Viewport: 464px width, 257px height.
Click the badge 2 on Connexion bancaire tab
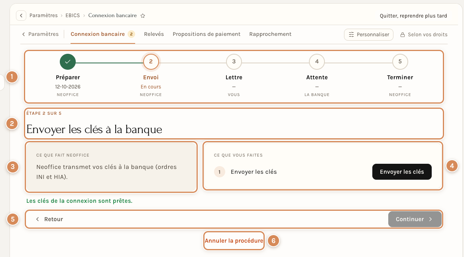pyautogui.click(x=132, y=34)
